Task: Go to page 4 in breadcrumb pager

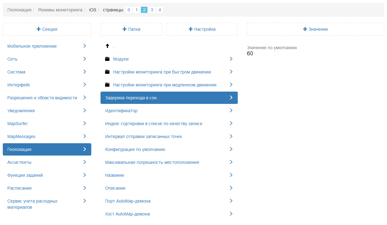Action: click(x=159, y=10)
